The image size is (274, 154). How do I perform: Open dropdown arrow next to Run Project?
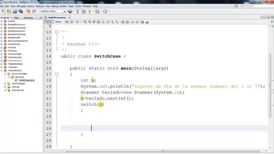coord(93,12)
